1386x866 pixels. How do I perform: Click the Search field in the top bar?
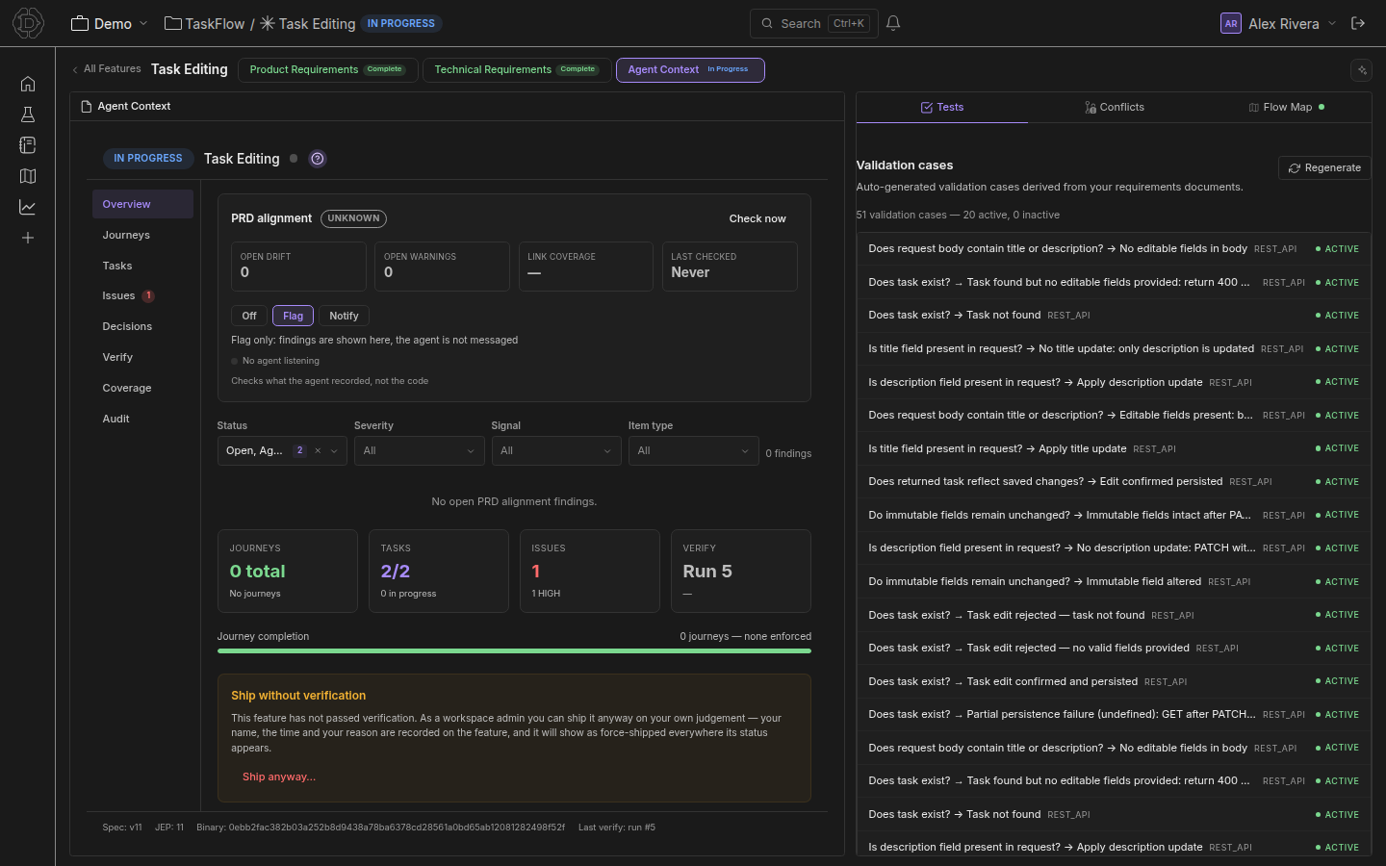point(814,23)
